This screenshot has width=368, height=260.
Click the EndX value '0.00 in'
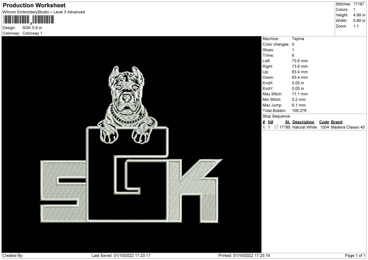[x=298, y=83]
